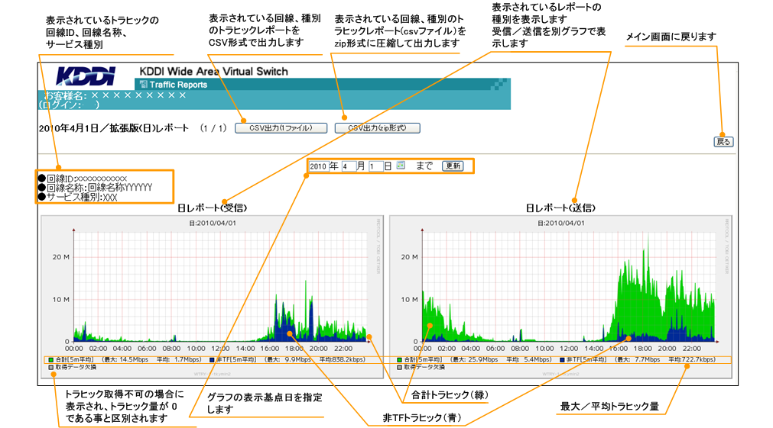This screenshot has width=773, height=428.
Task: Click the KDDI Wide Area Virtual Switch title
Action: (x=213, y=72)
